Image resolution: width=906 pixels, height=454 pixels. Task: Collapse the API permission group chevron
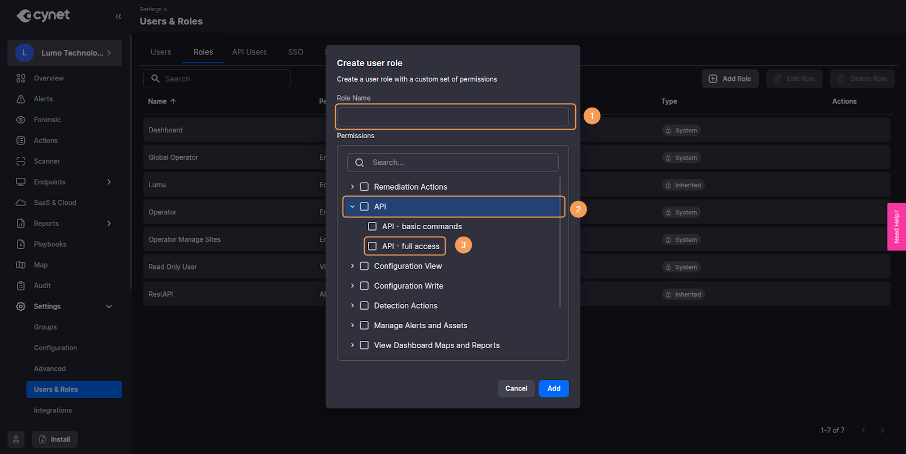(352, 207)
